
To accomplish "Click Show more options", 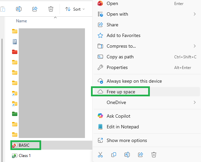I will (x=147, y=140).
